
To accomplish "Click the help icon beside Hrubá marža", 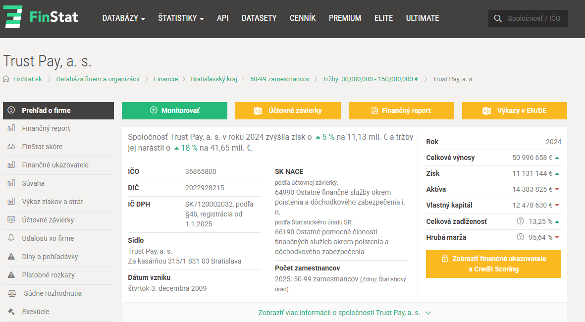I will click(x=521, y=237).
